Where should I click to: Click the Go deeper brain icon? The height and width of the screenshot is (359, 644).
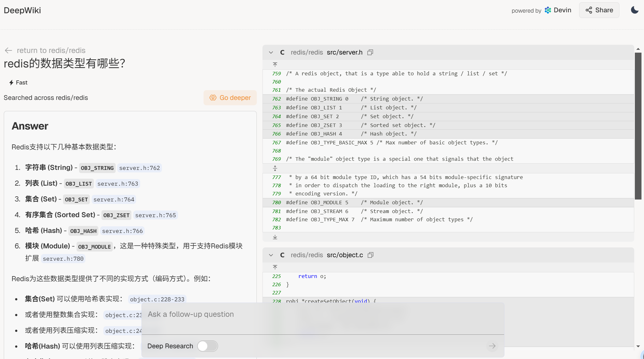213,98
